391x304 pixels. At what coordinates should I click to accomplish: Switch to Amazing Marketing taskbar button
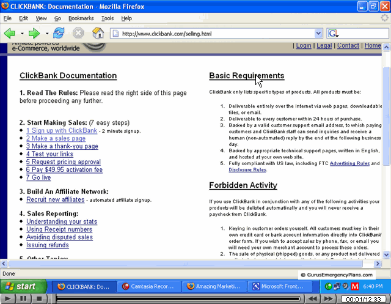coord(214,286)
